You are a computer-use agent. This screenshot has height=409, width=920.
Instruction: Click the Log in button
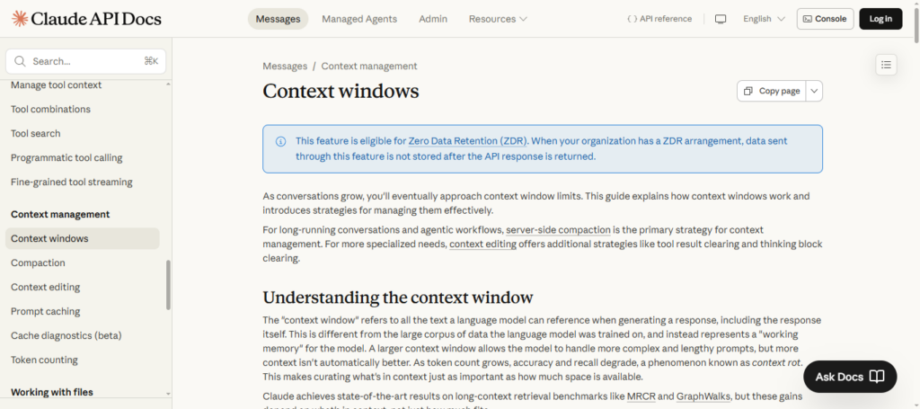[x=880, y=19]
